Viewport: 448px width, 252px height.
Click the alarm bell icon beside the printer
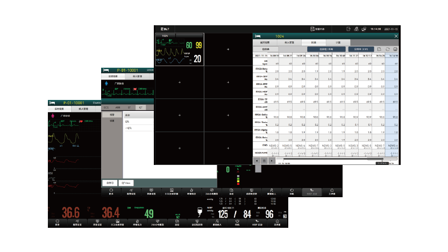[x=356, y=28]
